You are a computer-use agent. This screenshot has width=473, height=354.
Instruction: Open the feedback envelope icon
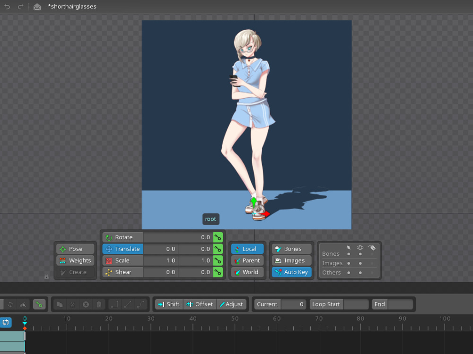(37, 6)
